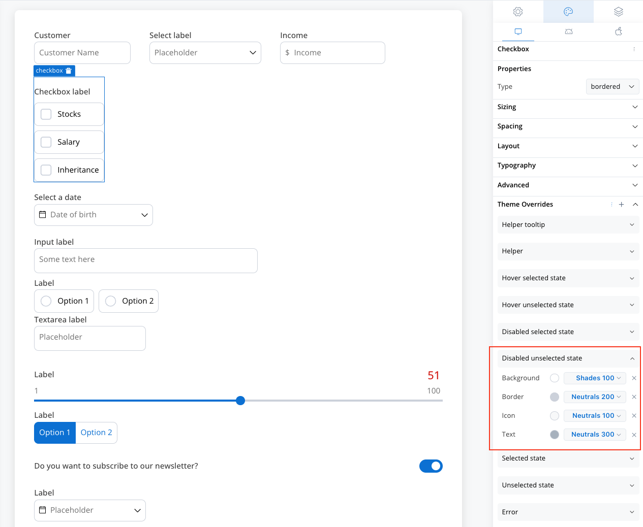Open the Shades 100 color dropdown
The height and width of the screenshot is (527, 643).
(595, 378)
